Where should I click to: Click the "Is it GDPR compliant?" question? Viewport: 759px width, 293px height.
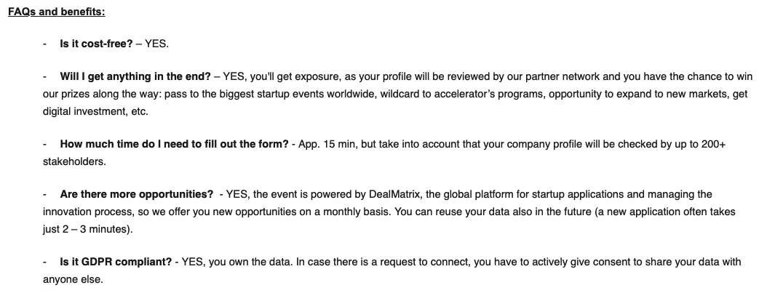tap(116, 262)
